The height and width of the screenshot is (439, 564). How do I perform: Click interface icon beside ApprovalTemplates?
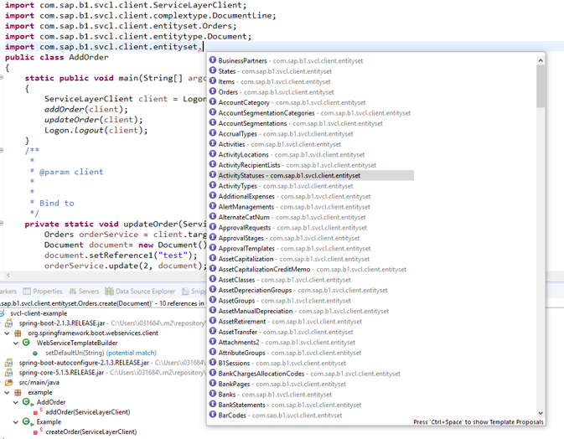pyautogui.click(x=213, y=248)
